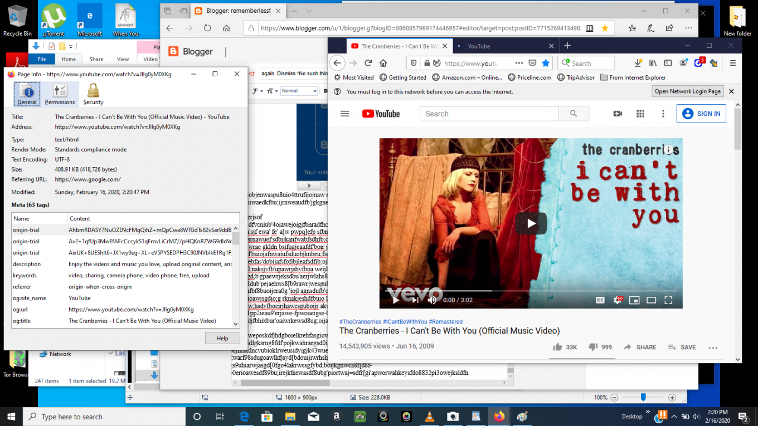Click the thumbs up like icon

pyautogui.click(x=557, y=347)
